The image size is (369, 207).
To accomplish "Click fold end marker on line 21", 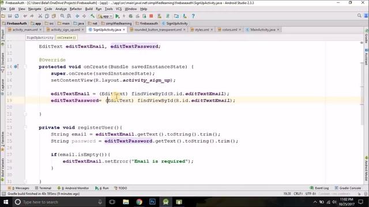I will (25, 114).
